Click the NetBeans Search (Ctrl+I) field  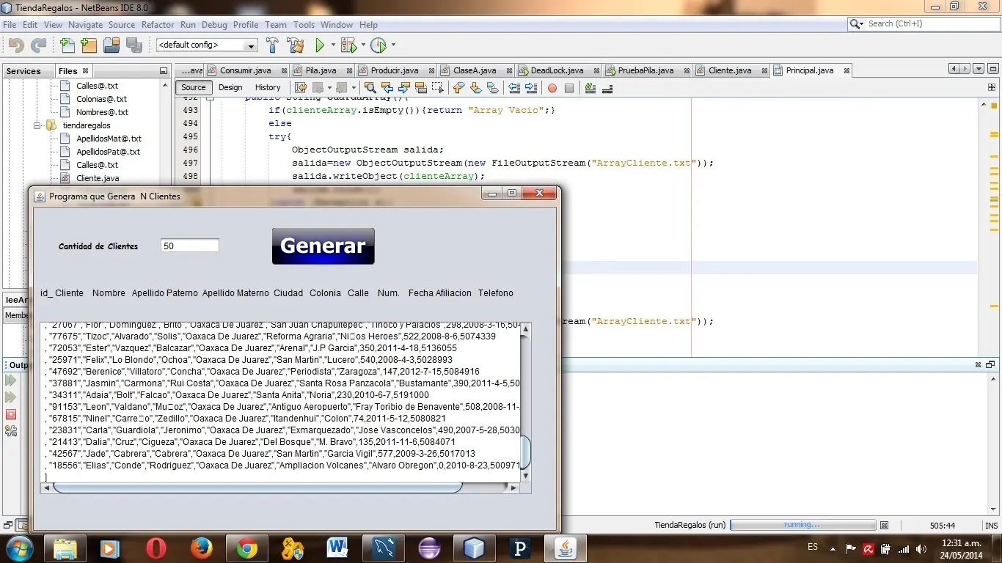[x=923, y=24]
